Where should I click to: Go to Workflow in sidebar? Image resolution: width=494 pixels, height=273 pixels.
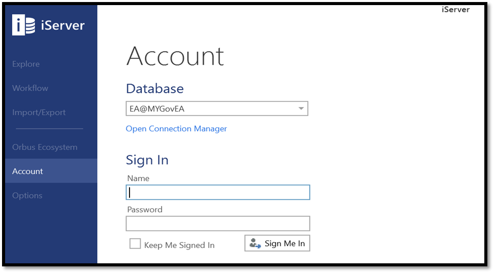[30, 88]
